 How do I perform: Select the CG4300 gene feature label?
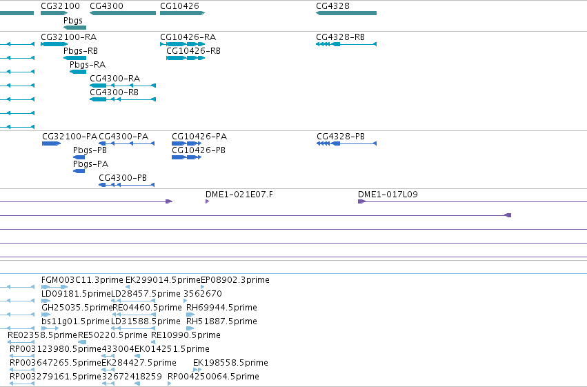(107, 6)
